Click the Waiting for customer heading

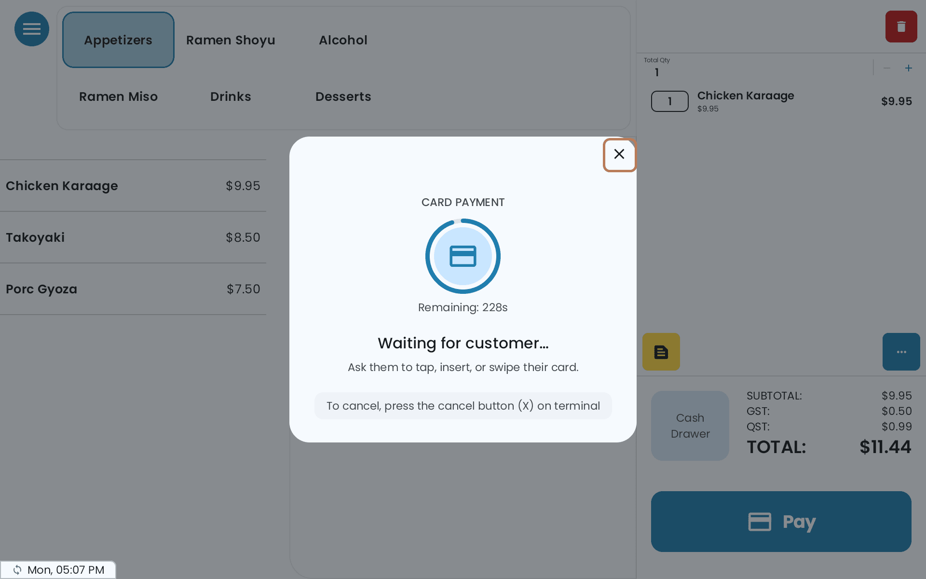(x=463, y=343)
